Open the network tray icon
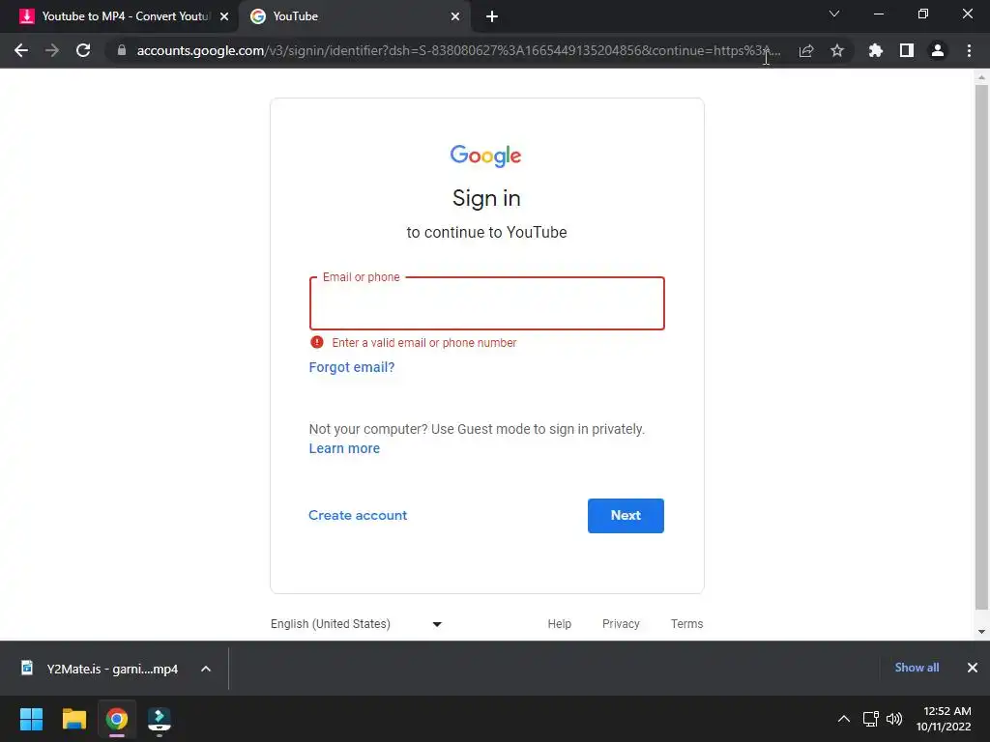Viewport: 990px width, 742px height. (871, 719)
